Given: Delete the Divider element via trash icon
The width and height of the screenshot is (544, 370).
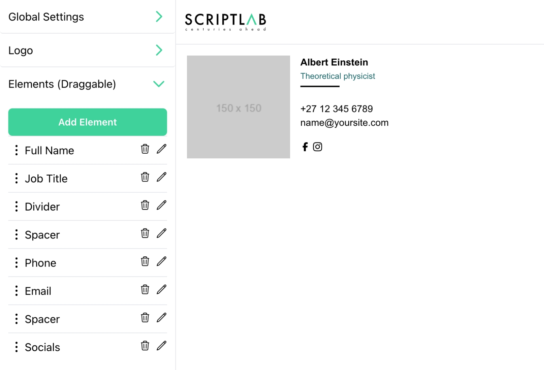Looking at the screenshot, I should tap(145, 205).
